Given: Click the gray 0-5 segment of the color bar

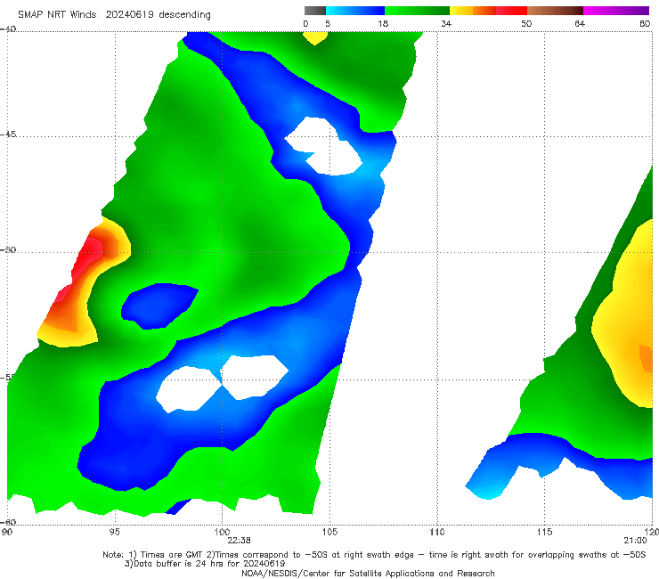Looking at the screenshot, I should [315, 11].
